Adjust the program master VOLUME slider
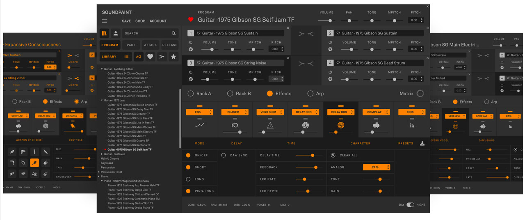This screenshot has width=525, height=220. [326, 20]
